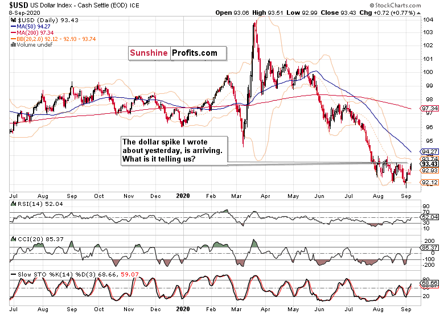Click the 97.34 MA(200) value label
The height and width of the screenshot is (314, 444).
tap(429, 108)
